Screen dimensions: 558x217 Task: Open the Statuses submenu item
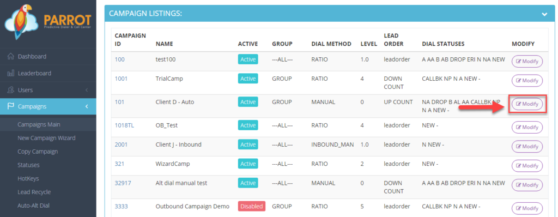28,165
